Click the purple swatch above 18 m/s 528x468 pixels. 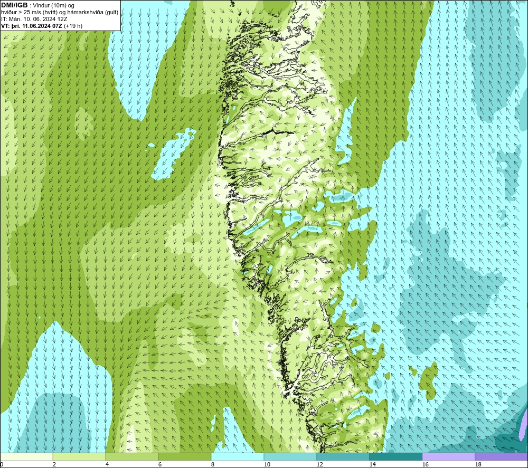coord(501,456)
